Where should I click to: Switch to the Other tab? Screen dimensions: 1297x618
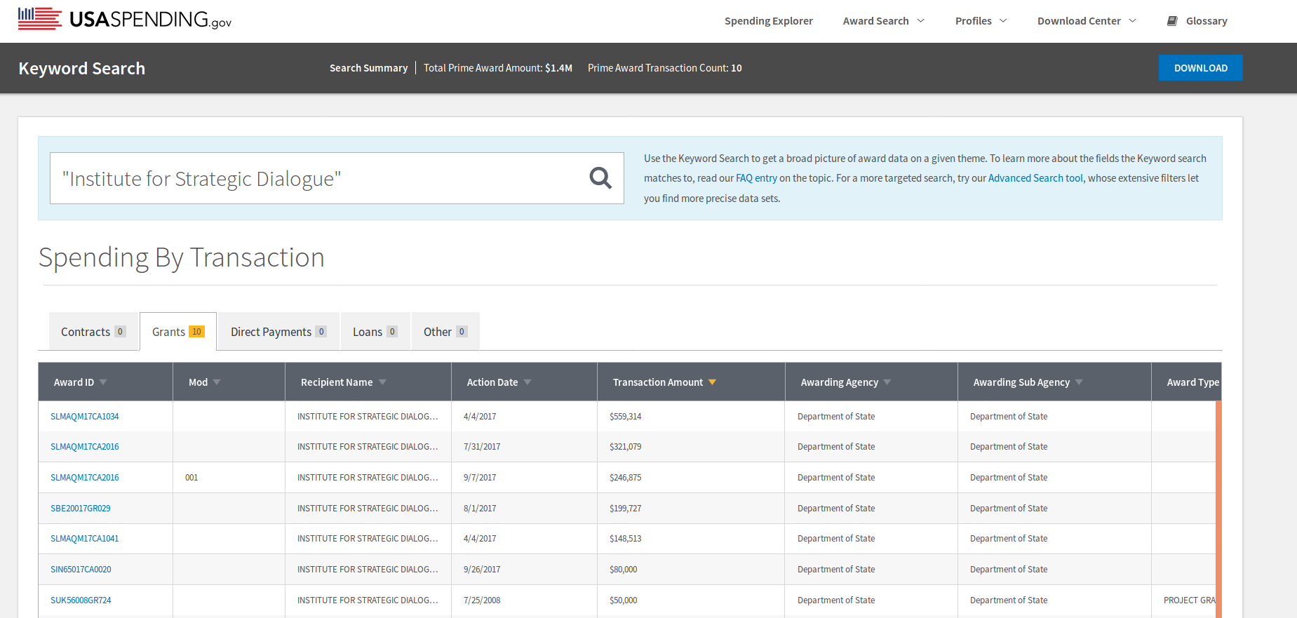click(x=445, y=332)
